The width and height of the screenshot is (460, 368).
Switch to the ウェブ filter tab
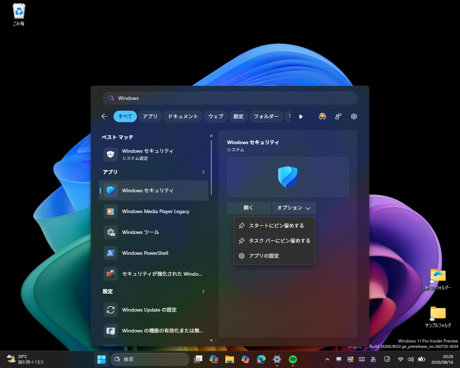point(216,116)
